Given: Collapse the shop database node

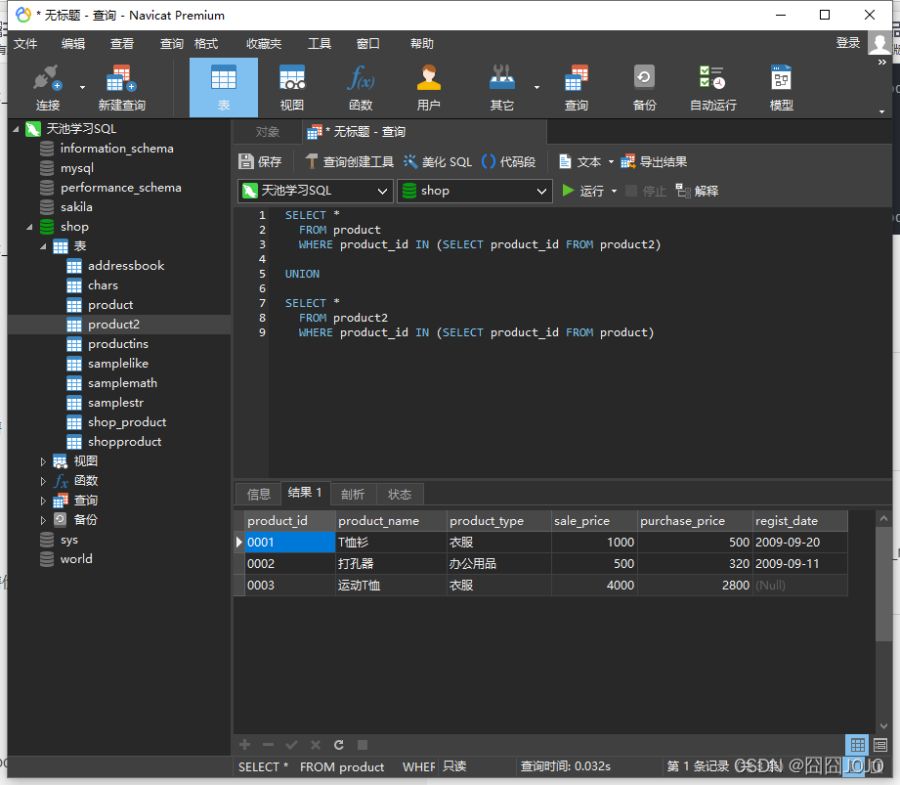Looking at the screenshot, I should pyautogui.click(x=30, y=227).
